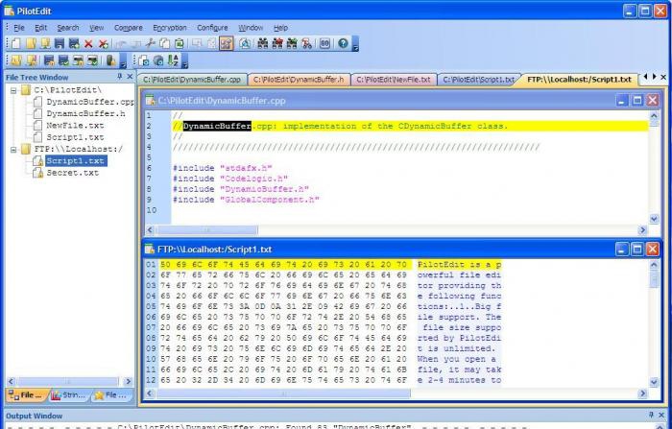Open the File menu
This screenshot has width=672, height=429.
(x=19, y=28)
